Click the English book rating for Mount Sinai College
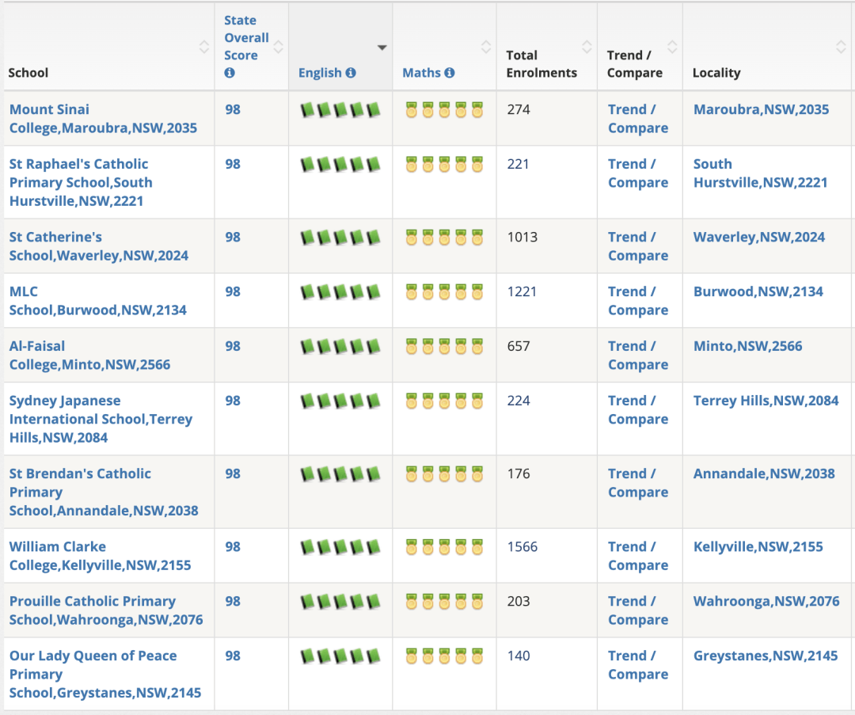This screenshot has height=715, width=855. click(x=340, y=110)
